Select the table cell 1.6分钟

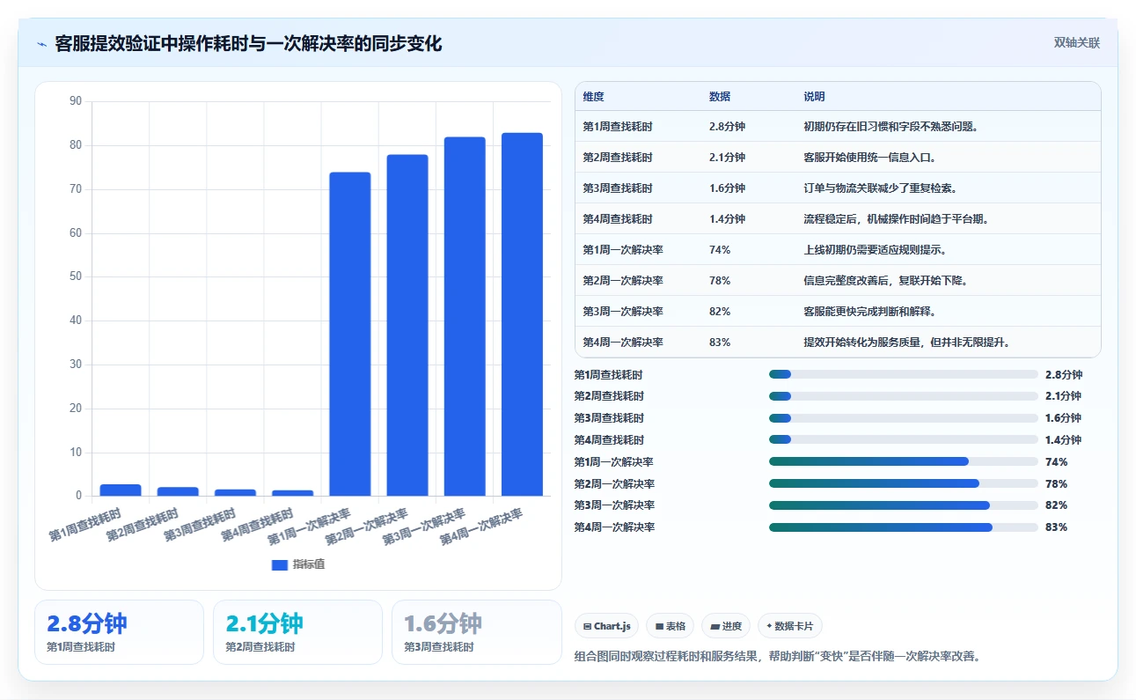[727, 188]
